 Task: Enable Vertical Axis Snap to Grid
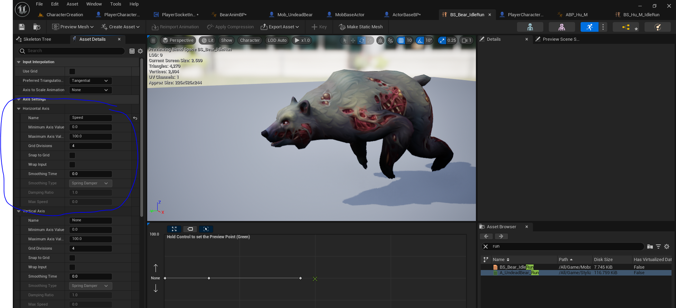[x=72, y=258]
